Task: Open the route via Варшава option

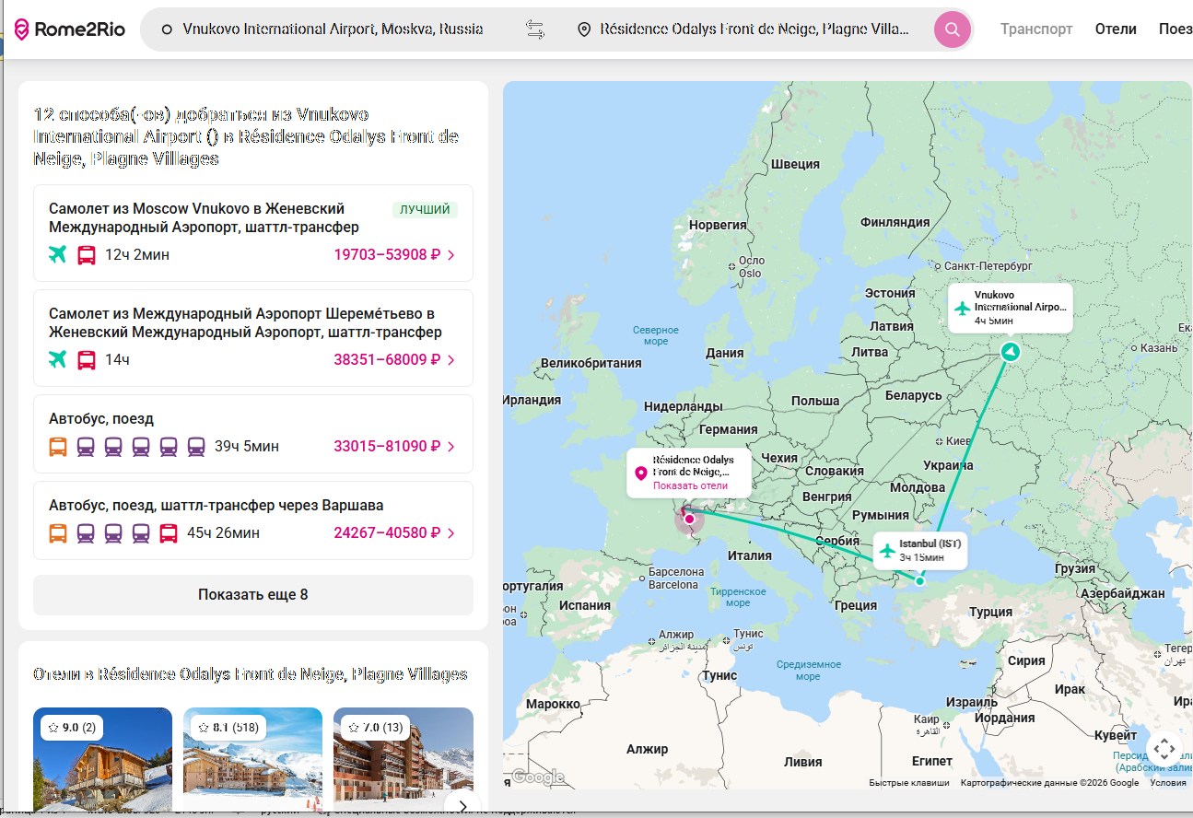Action: click(x=252, y=520)
